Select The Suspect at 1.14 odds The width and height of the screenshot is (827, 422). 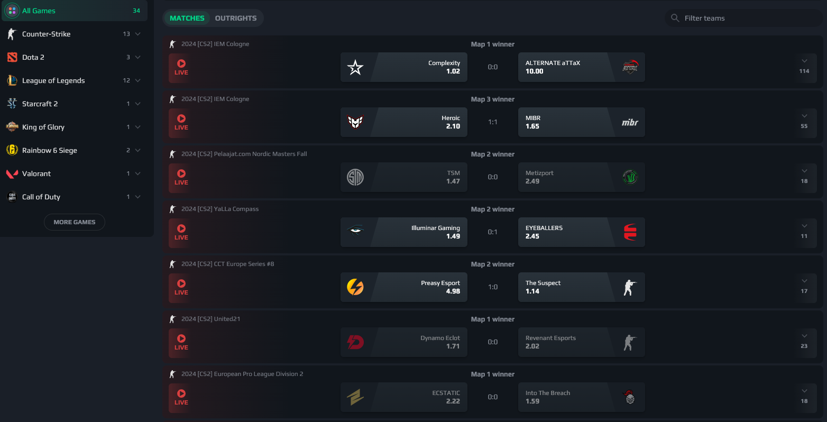coord(567,287)
